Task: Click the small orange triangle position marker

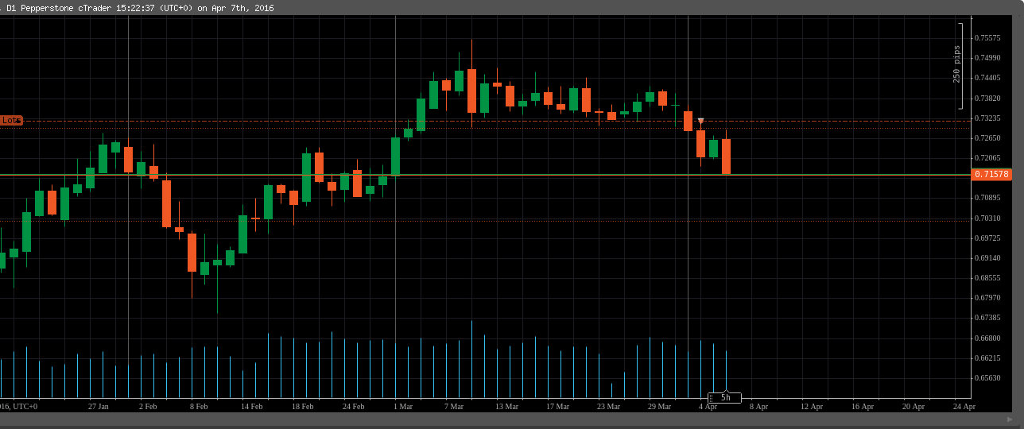Action: tap(700, 121)
